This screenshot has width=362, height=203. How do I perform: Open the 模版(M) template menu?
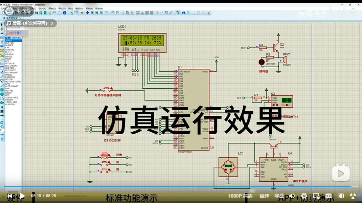79,8
